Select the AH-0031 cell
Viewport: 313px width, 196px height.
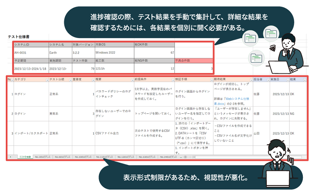tap(31, 52)
